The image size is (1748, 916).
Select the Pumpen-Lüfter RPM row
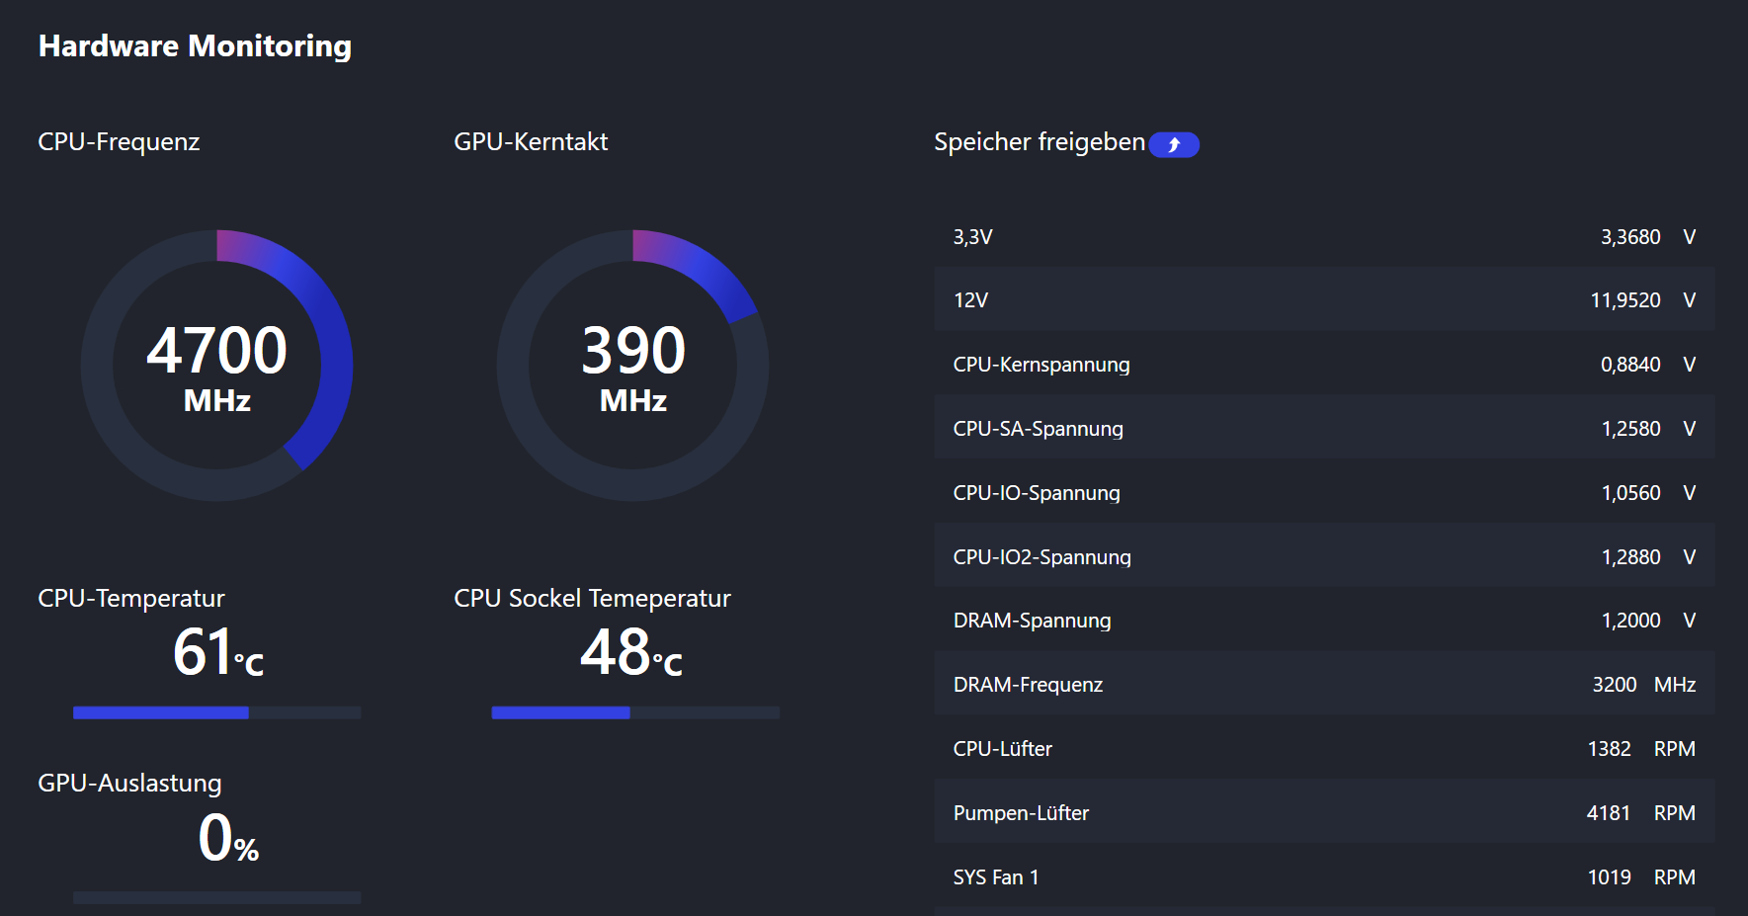(1324, 813)
